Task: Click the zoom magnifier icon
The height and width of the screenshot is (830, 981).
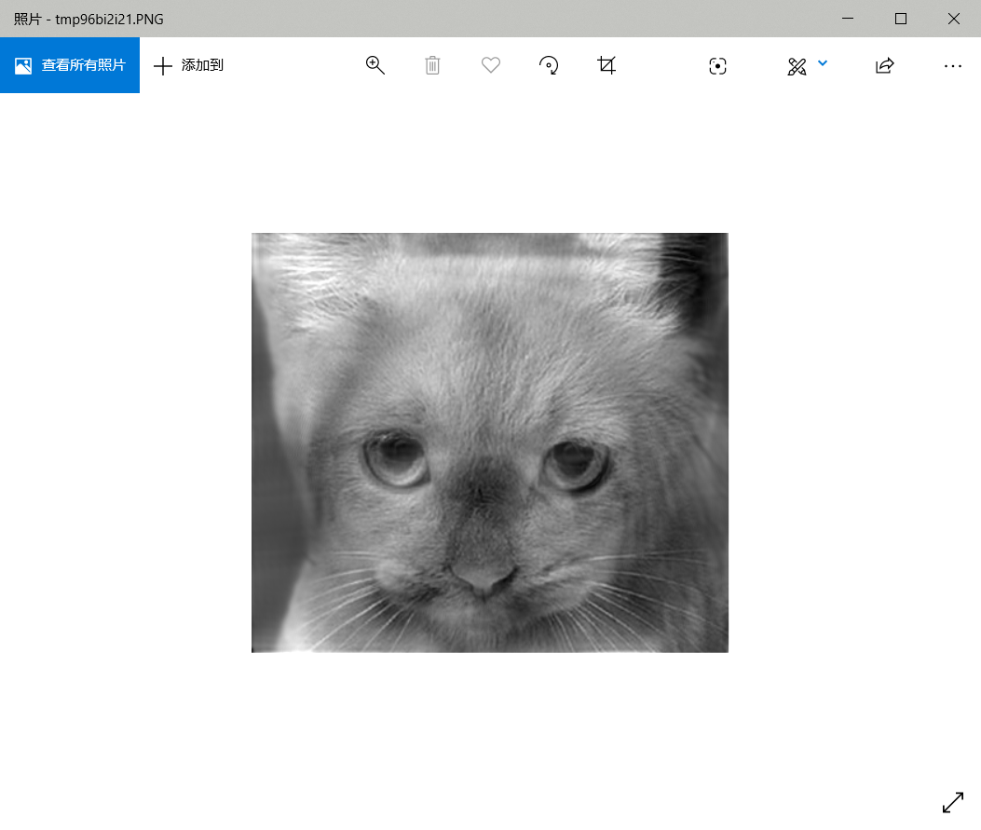Action: [x=375, y=65]
